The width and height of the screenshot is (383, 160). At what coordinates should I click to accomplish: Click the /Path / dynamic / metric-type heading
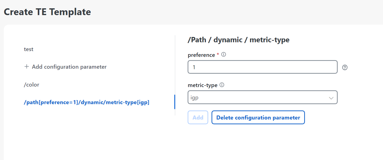(238, 40)
